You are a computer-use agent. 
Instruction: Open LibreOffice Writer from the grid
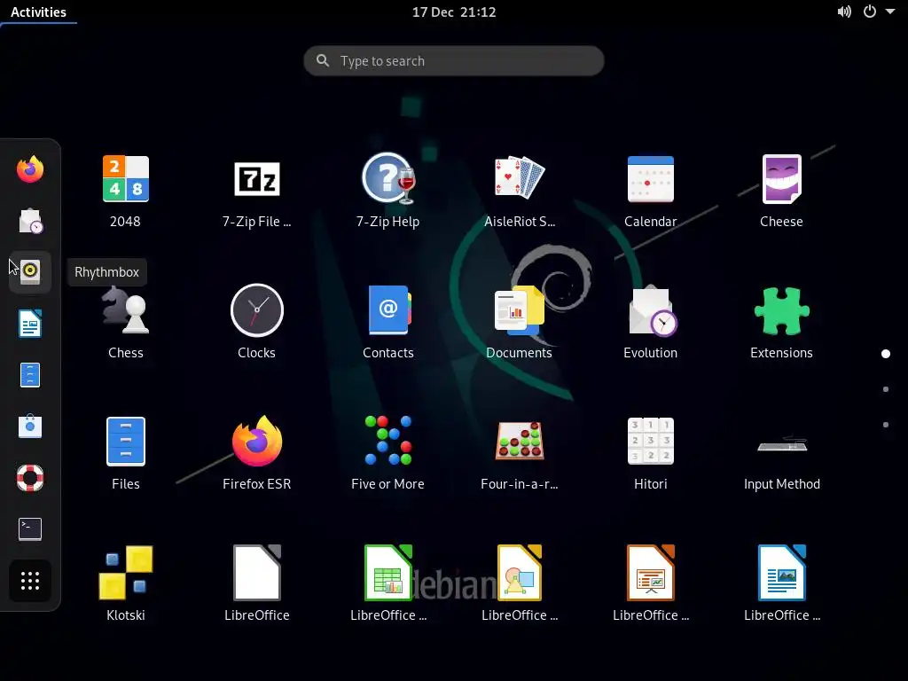pyautogui.click(x=782, y=572)
